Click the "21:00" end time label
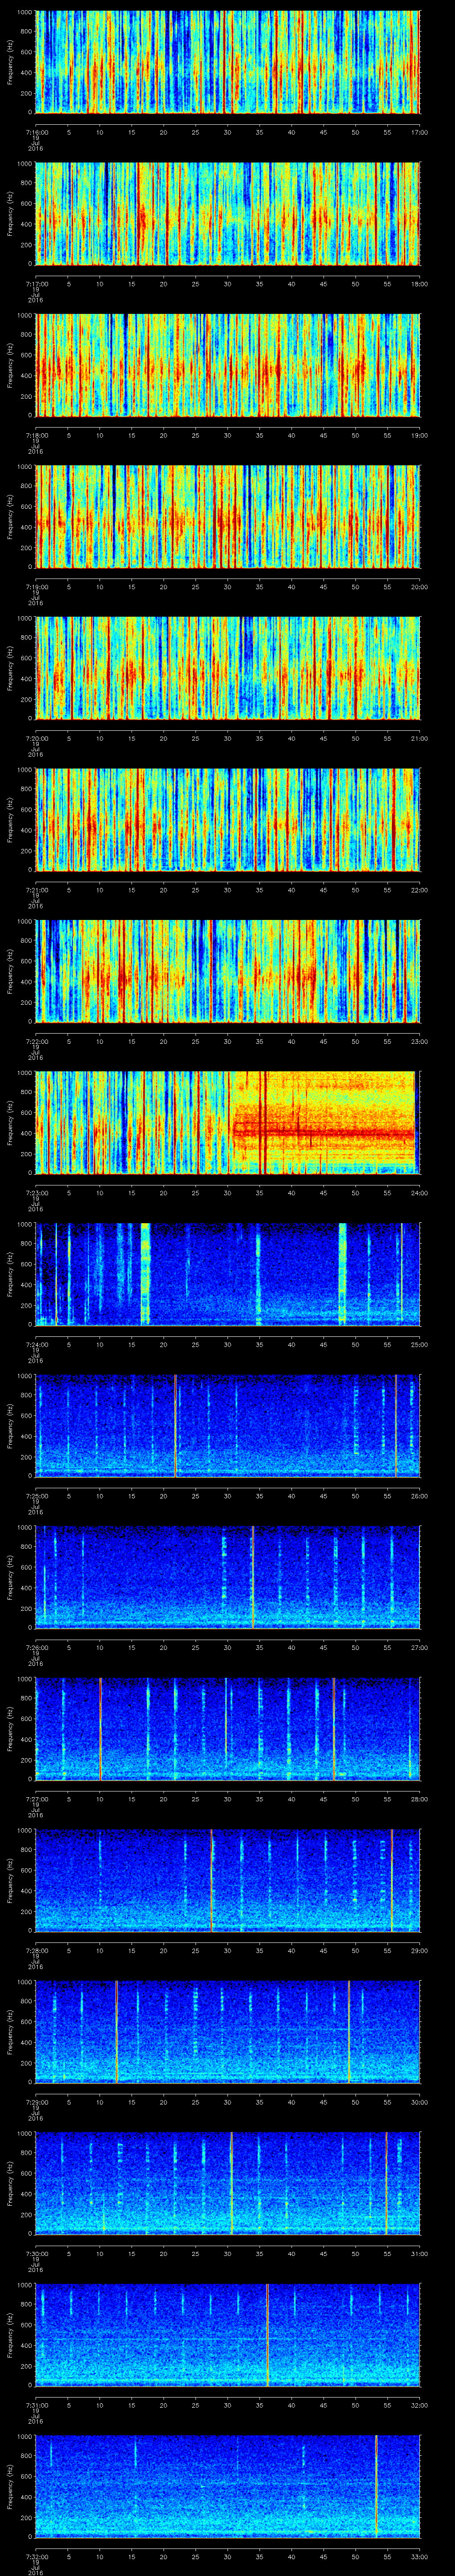Viewport: 455px width, 2576px height. [x=419, y=738]
